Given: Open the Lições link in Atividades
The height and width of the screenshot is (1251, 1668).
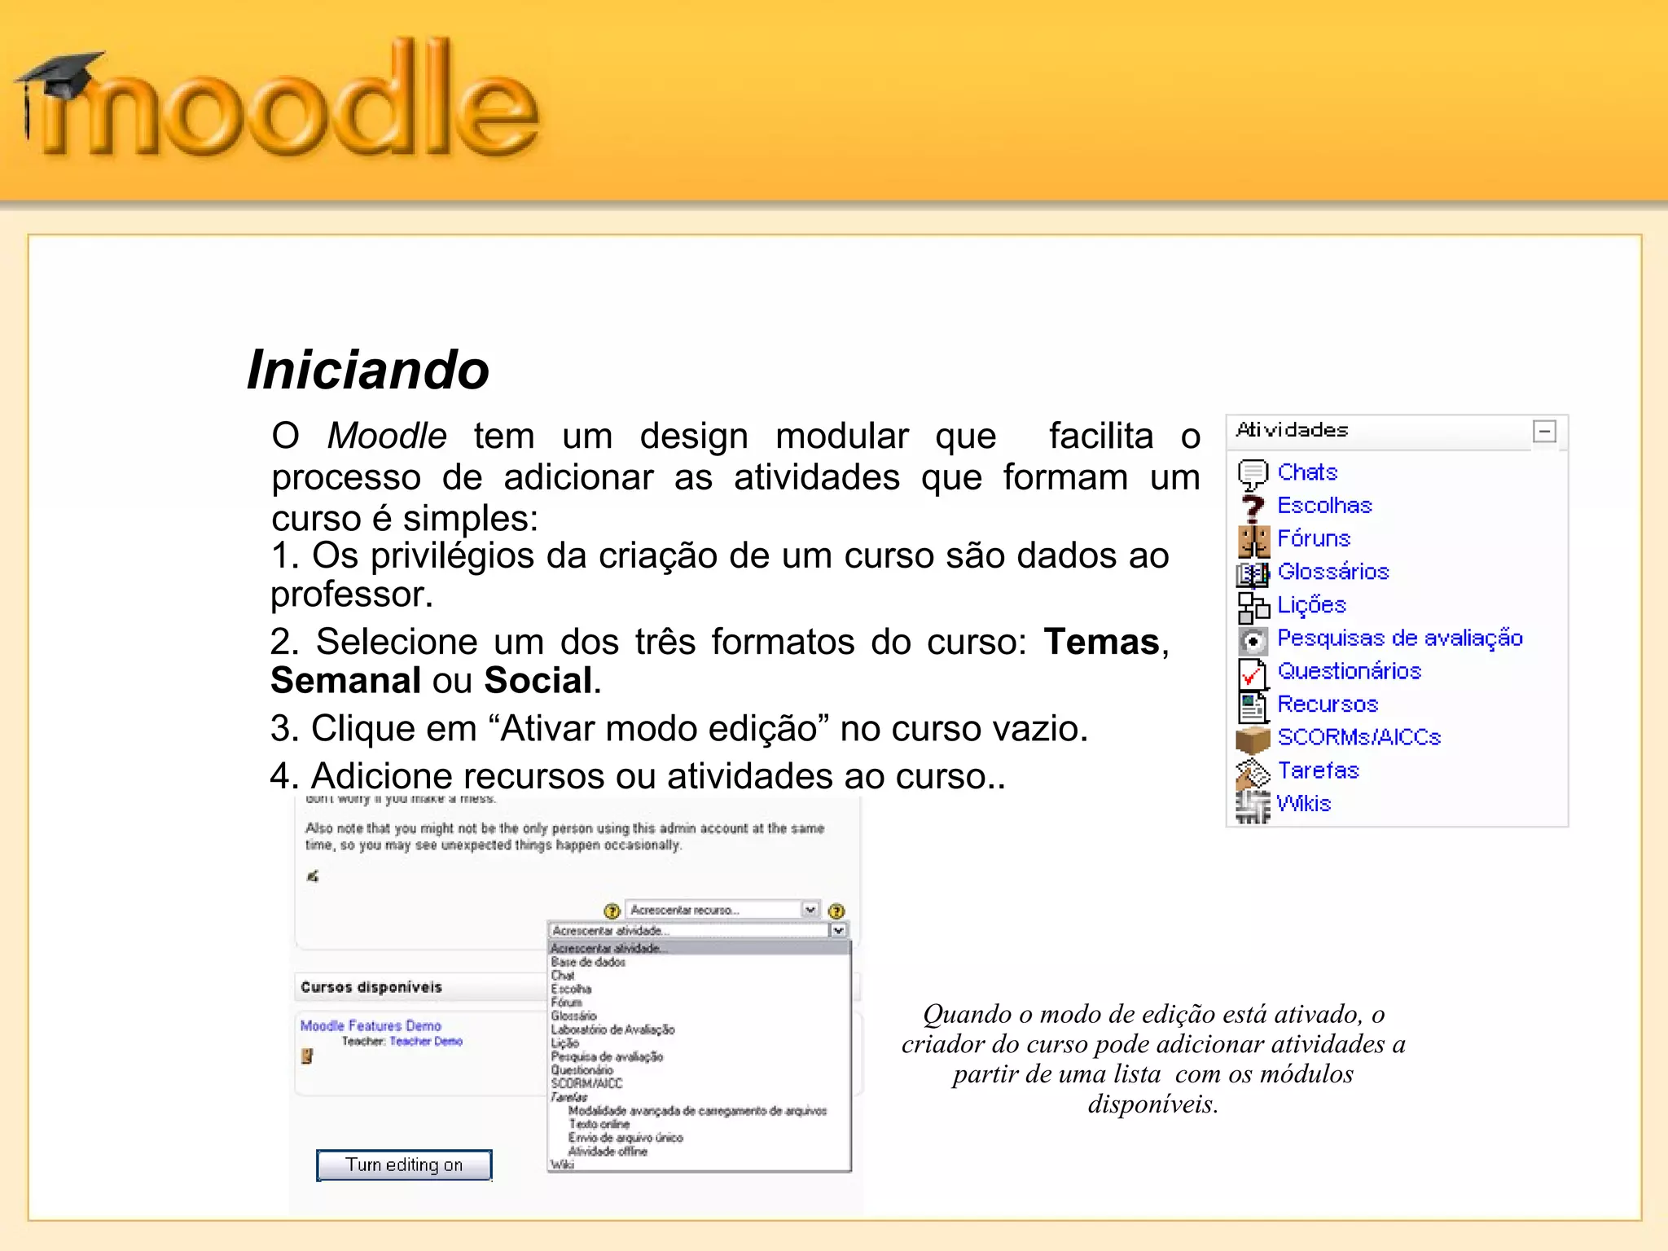Looking at the screenshot, I should pos(1311,605).
